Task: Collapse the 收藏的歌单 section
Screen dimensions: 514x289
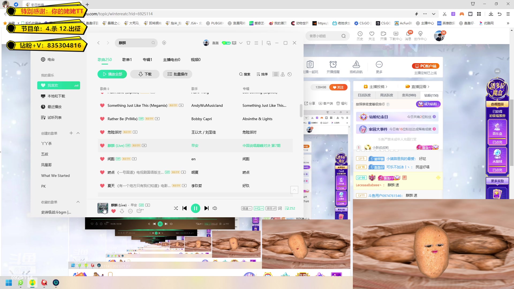Action: pos(78,202)
